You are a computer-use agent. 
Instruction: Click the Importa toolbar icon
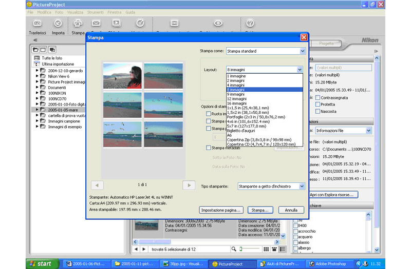(58, 24)
